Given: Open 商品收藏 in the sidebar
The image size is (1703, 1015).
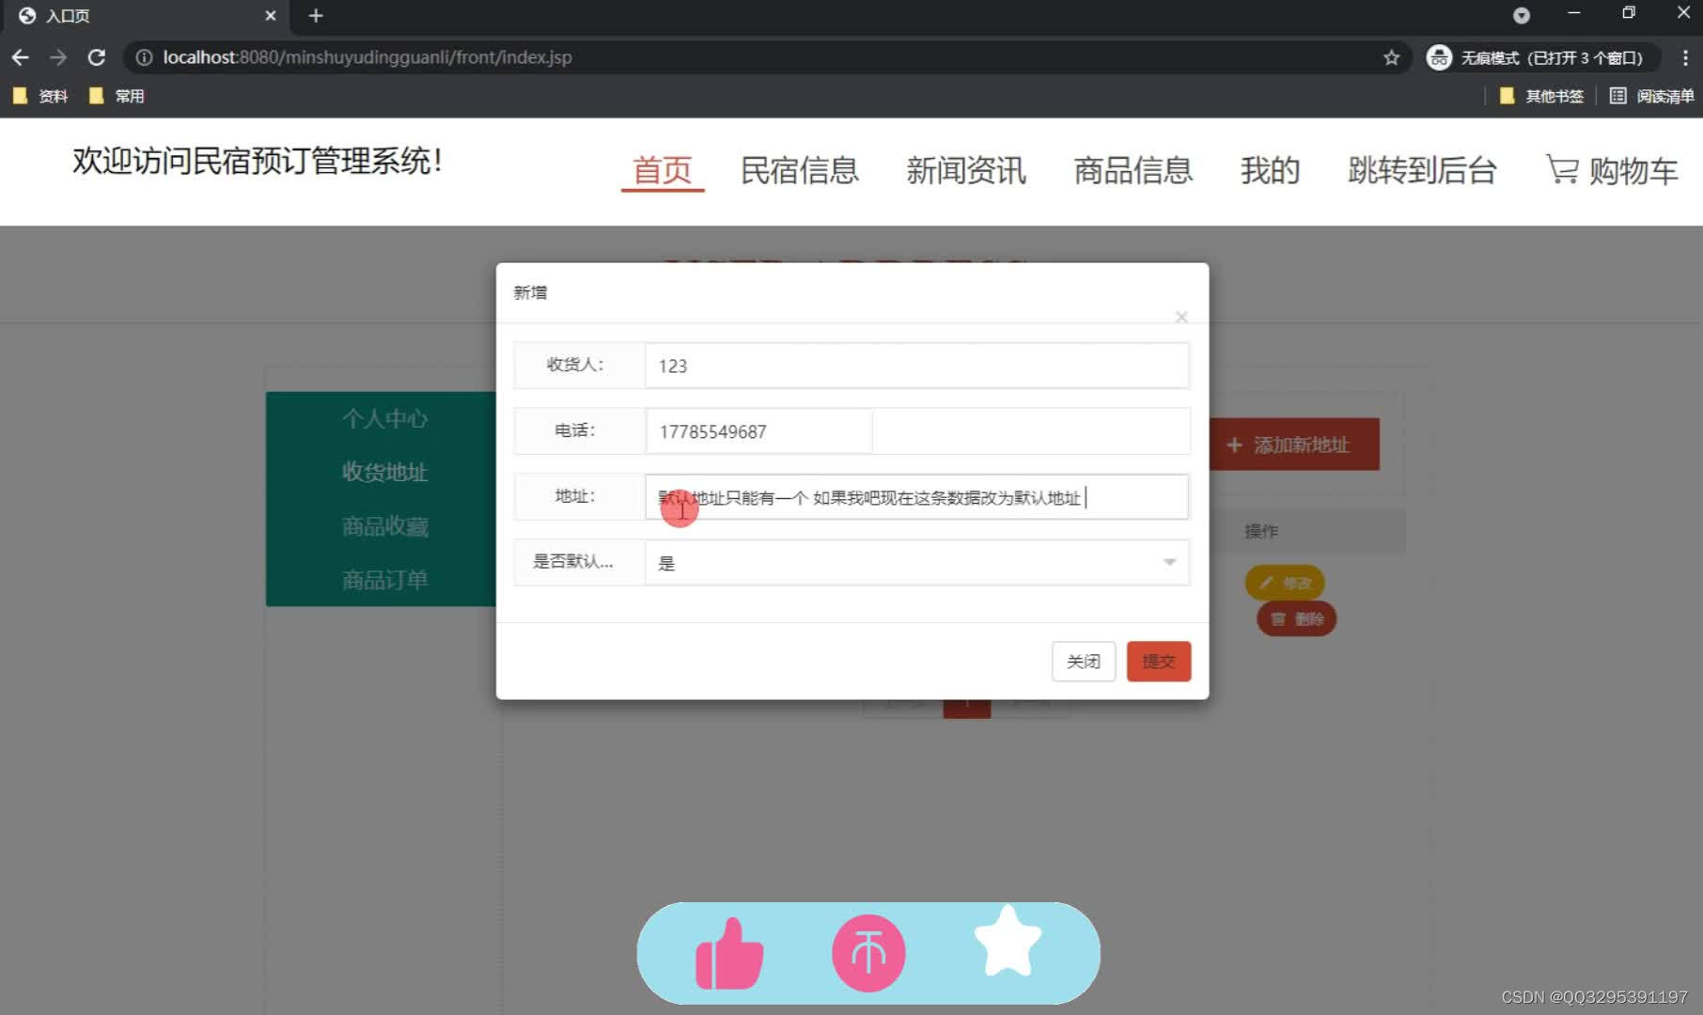Looking at the screenshot, I should (x=384, y=526).
